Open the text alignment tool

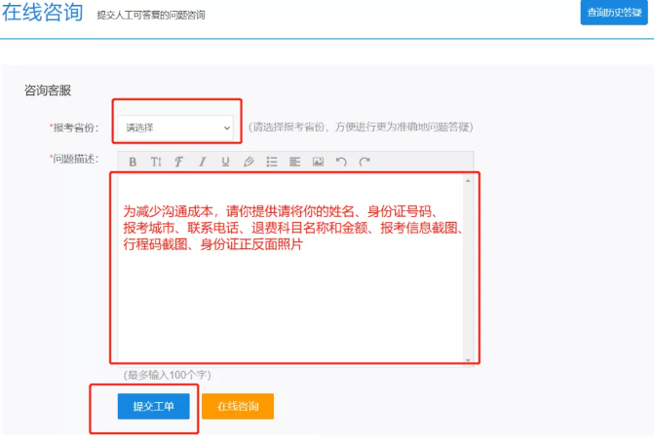click(x=295, y=162)
